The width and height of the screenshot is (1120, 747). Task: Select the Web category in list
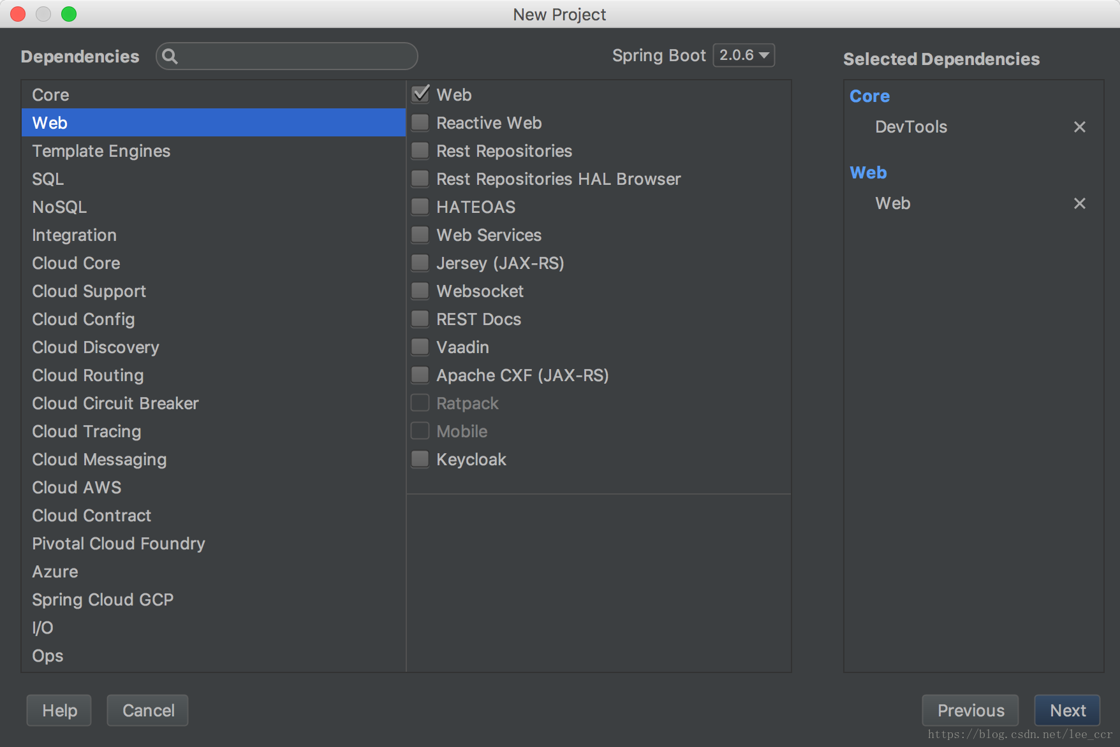(x=214, y=122)
